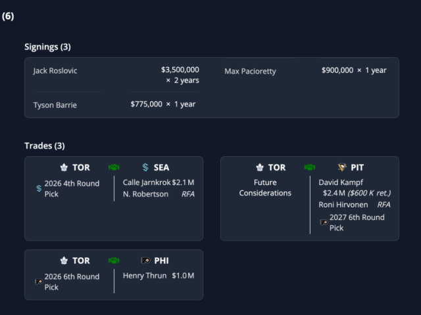The width and height of the screenshot is (421, 315).
Task: Click the Trades (3) section heading
Action: pyautogui.click(x=45, y=146)
